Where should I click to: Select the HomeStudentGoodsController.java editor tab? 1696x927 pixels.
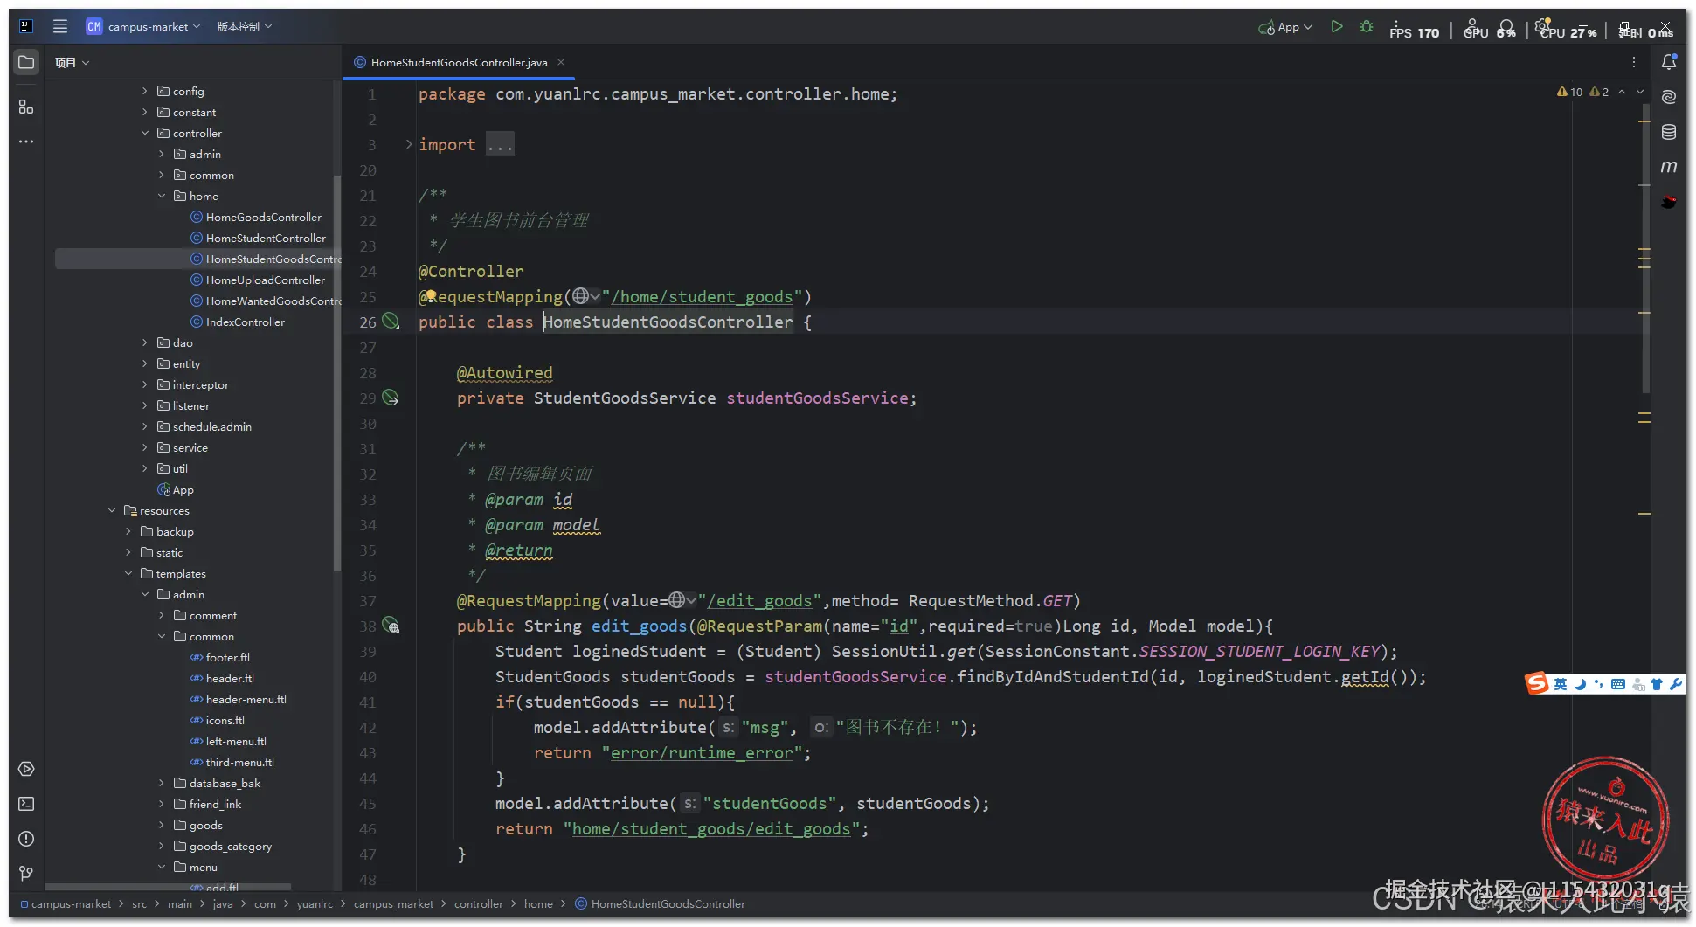(459, 62)
